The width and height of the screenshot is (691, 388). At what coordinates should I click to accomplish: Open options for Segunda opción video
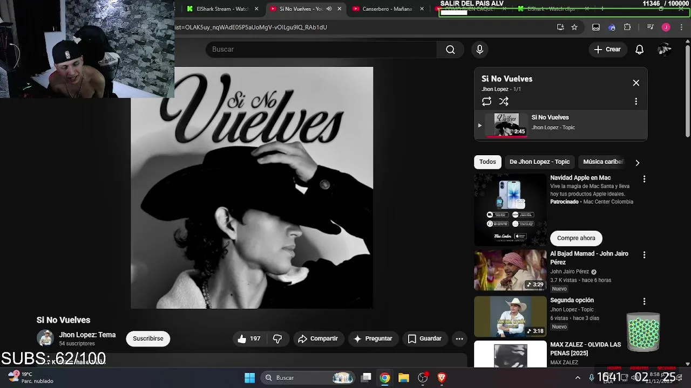tap(644, 302)
